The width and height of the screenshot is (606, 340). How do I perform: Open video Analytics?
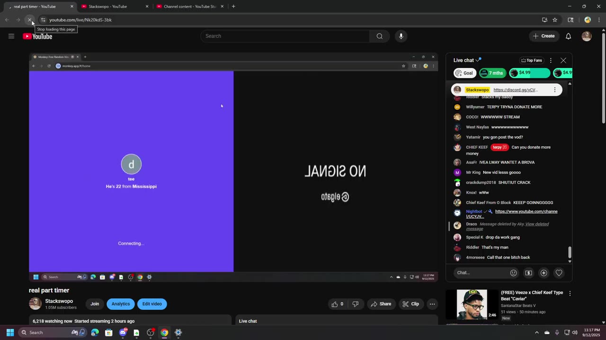point(120,304)
